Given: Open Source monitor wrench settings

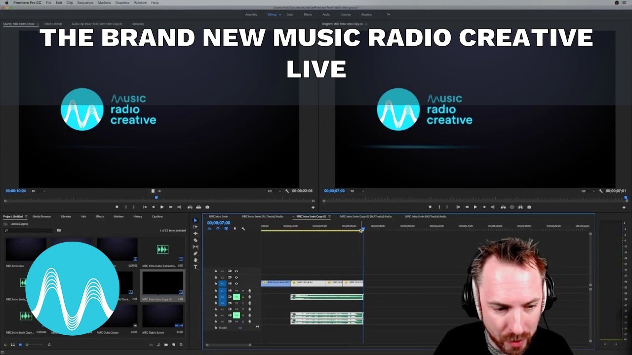Looking at the screenshot, I should [287, 191].
